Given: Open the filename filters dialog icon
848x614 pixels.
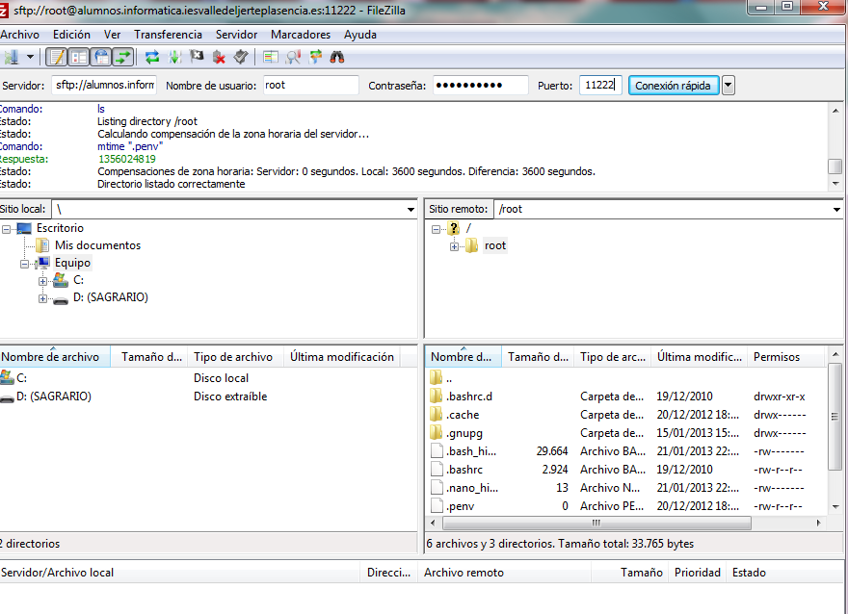Looking at the screenshot, I should click(x=271, y=57).
